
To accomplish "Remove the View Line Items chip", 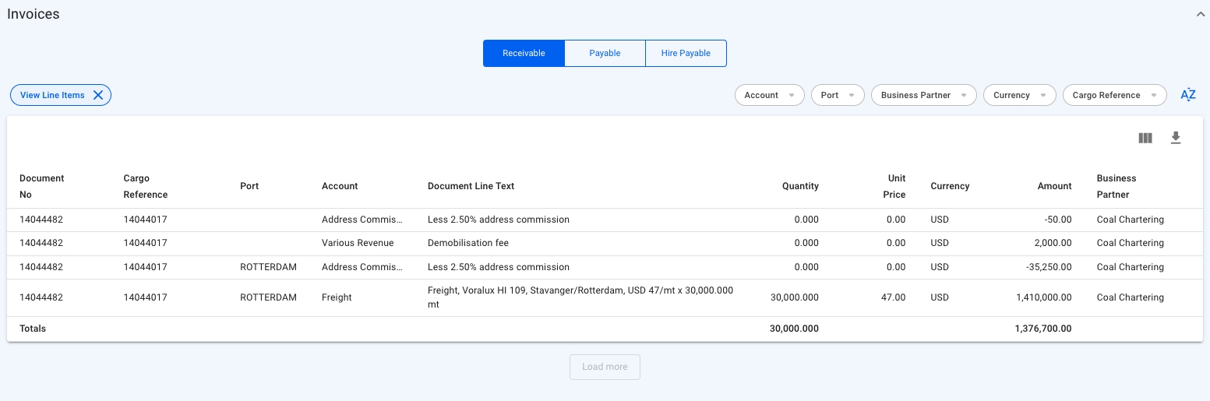I will [98, 95].
